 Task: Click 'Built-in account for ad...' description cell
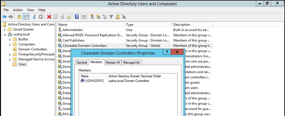[x=191, y=30]
